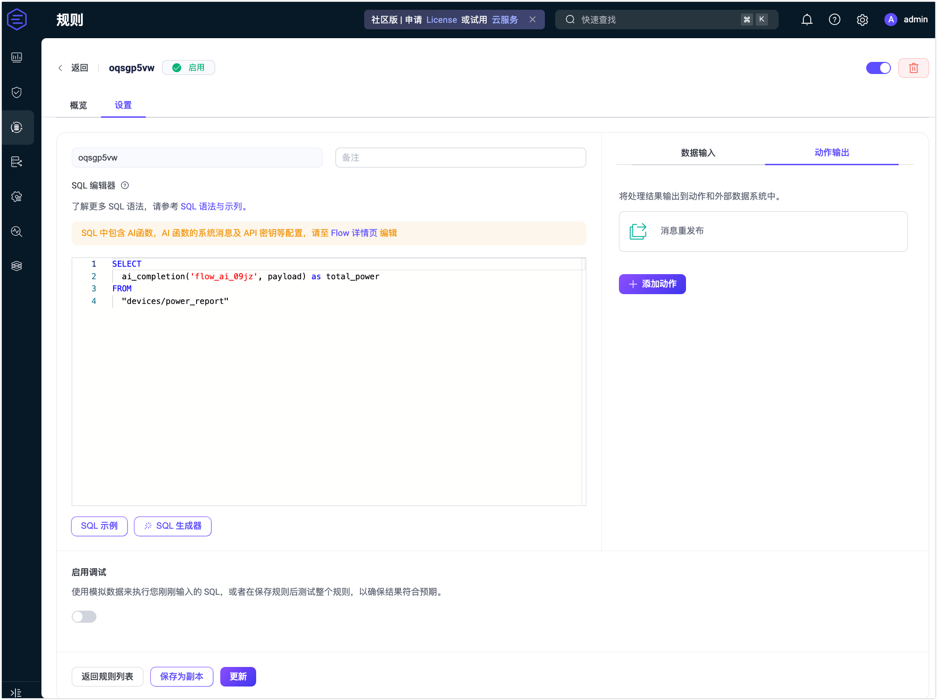The width and height of the screenshot is (937, 700).
Task: Open the diagnostics tools sidebar icon
Action: [x=17, y=231]
